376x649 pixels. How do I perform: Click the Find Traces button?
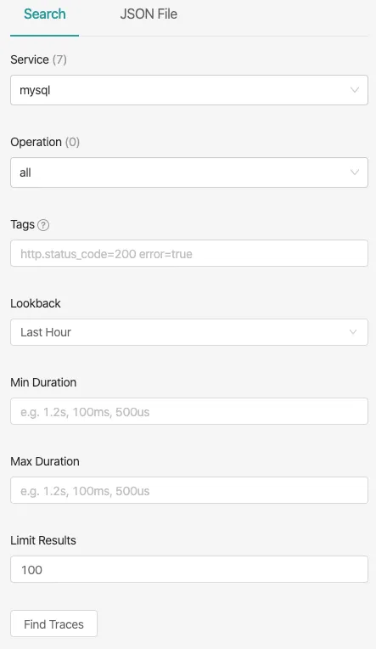[x=53, y=624]
